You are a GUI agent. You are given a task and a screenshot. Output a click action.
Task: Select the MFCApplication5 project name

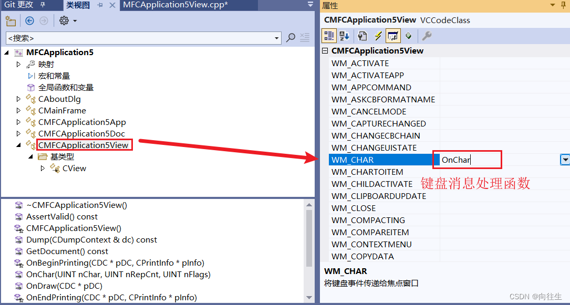[60, 52]
